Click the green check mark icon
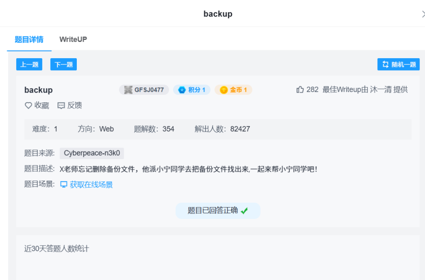Screen dimensions: 425x280 (x=244, y=211)
